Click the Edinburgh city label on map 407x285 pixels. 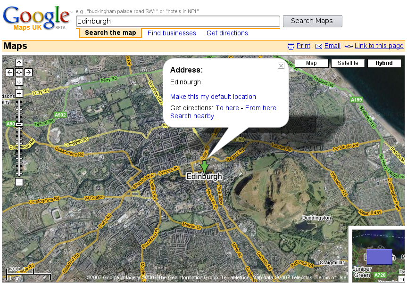click(204, 176)
